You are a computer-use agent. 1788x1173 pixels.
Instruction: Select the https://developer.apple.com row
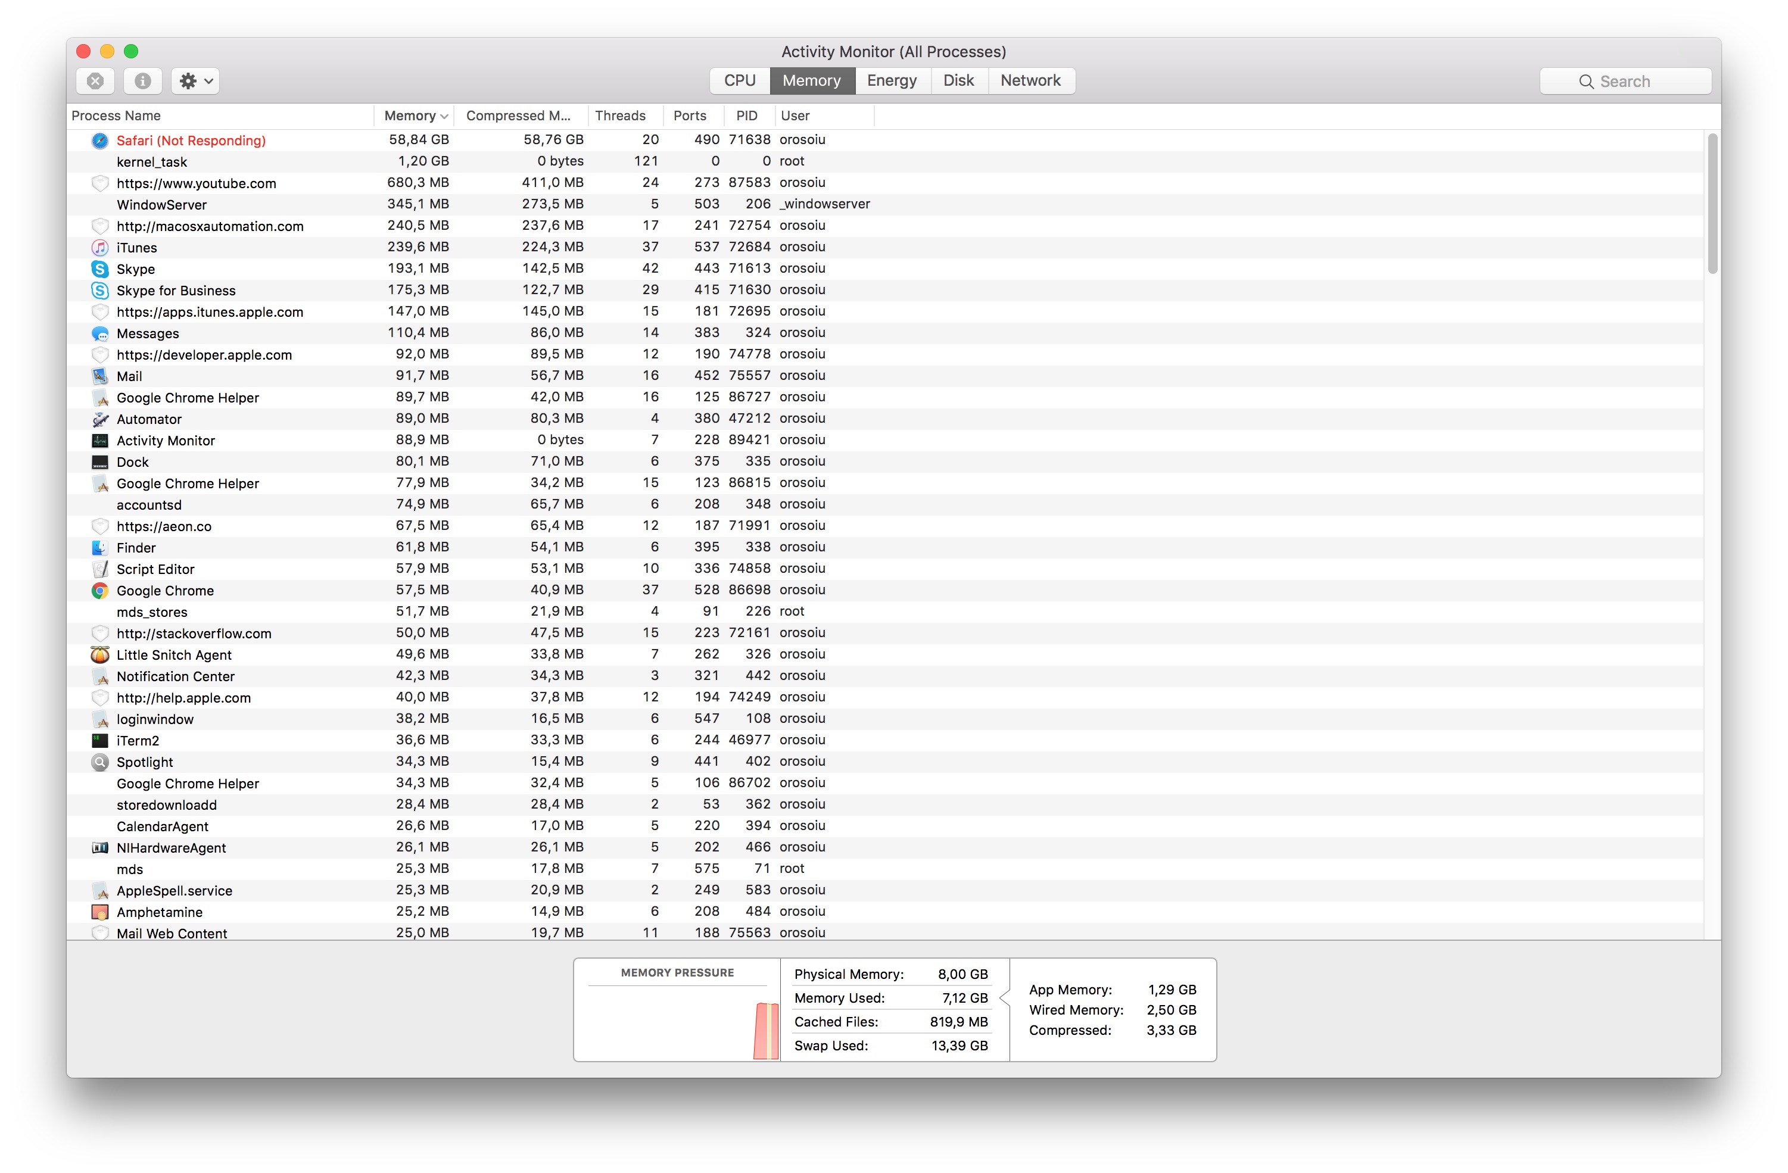[x=885, y=354]
